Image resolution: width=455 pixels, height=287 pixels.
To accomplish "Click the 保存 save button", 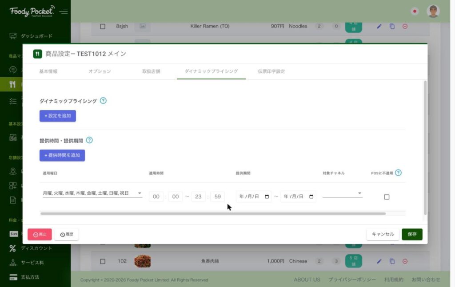I will [x=412, y=234].
